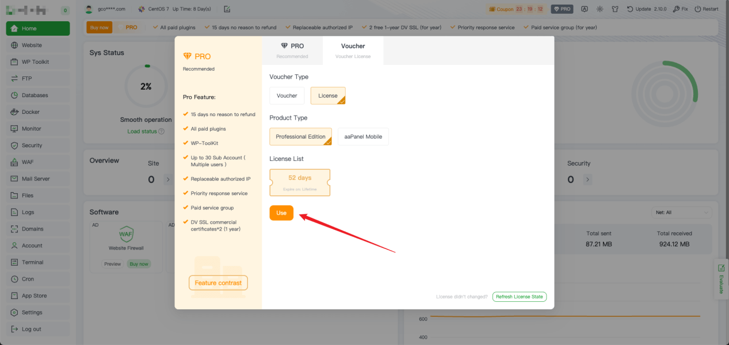Open Docker from the sidebar
The image size is (729, 345).
click(x=35, y=112)
